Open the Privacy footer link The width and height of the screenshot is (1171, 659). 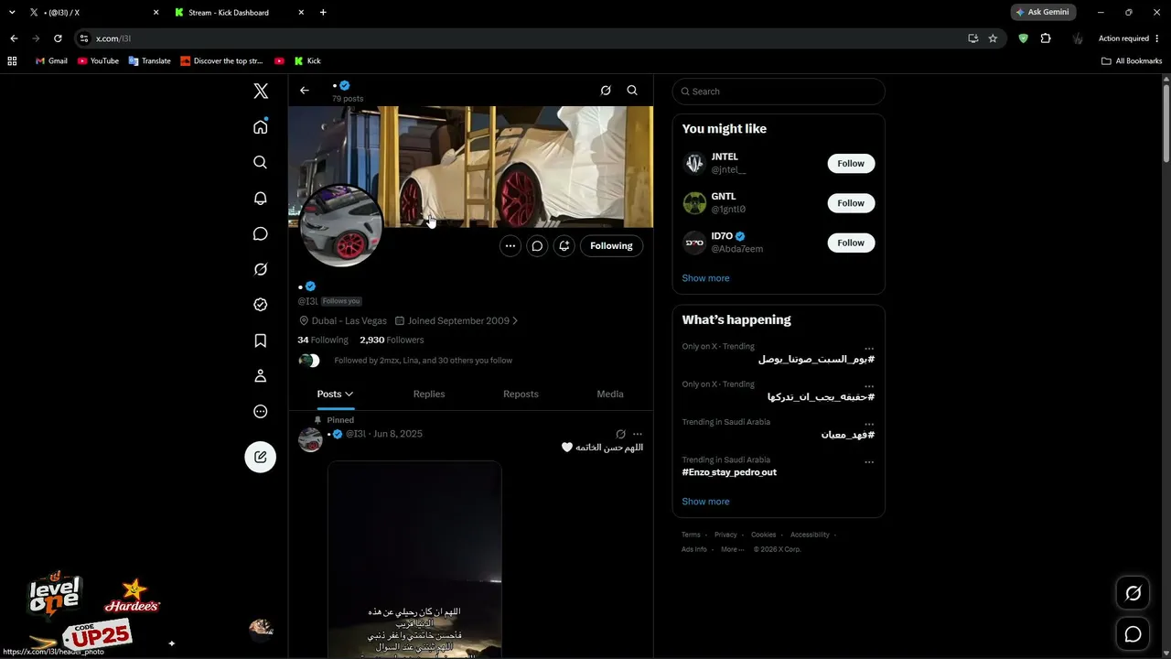[x=725, y=535]
